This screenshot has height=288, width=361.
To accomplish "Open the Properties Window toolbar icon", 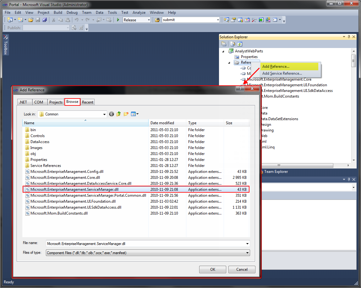I will pyautogui.click(x=233, y=20).
